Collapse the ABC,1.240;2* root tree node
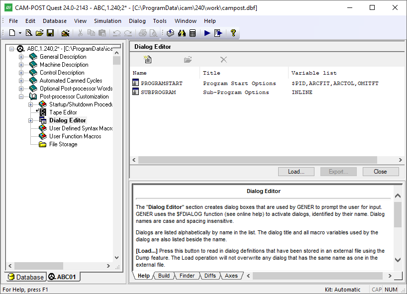 (x=11, y=49)
